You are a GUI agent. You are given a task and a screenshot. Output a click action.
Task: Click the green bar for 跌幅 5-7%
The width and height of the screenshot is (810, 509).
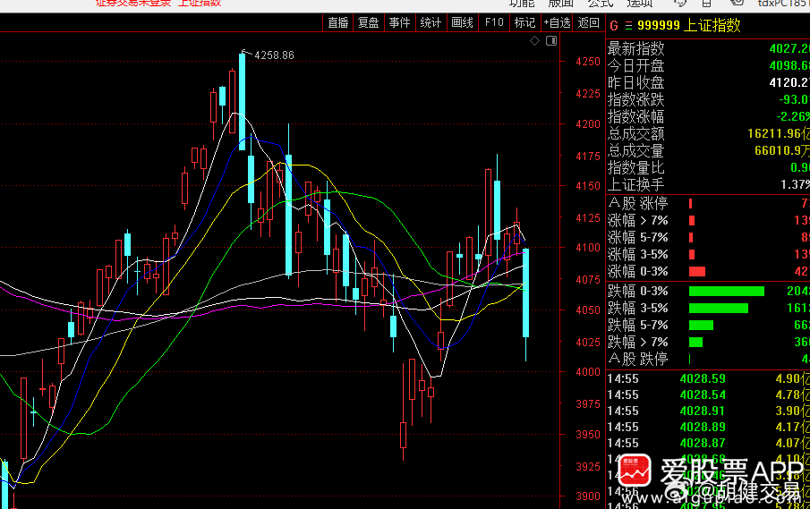(701, 326)
